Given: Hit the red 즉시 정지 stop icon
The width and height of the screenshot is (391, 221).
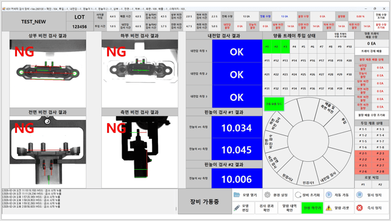Looking at the screenshot, I should tap(360, 208).
